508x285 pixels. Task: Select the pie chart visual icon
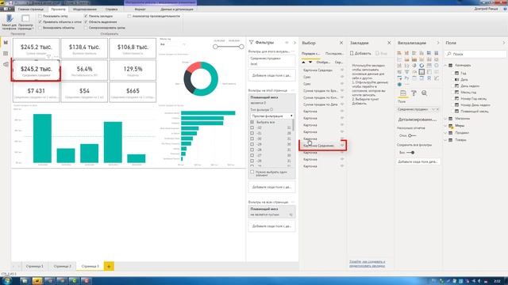(x=414, y=66)
